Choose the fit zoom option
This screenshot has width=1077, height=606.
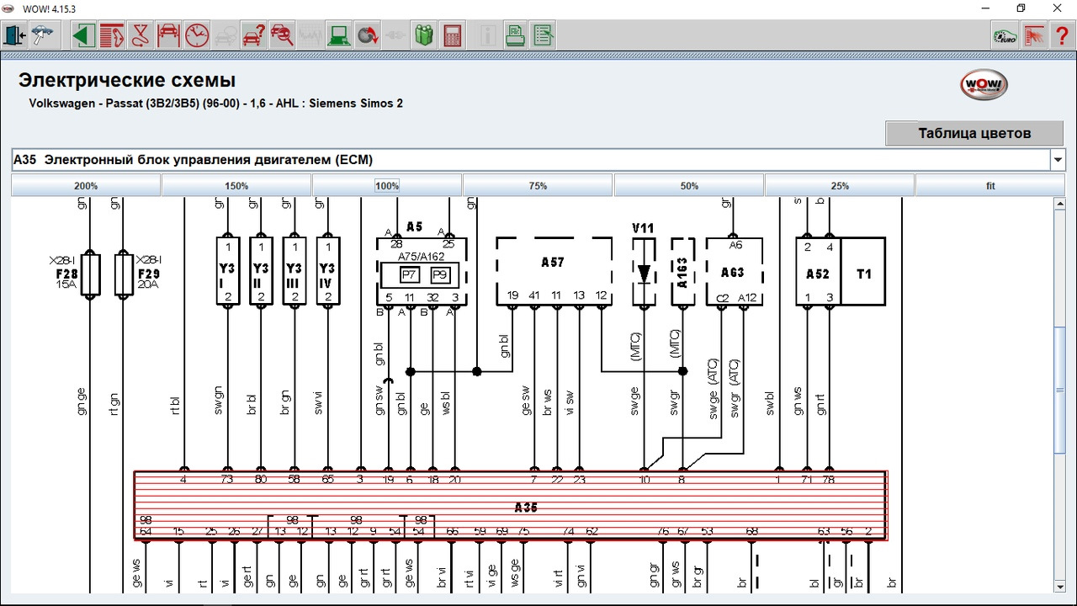point(990,186)
